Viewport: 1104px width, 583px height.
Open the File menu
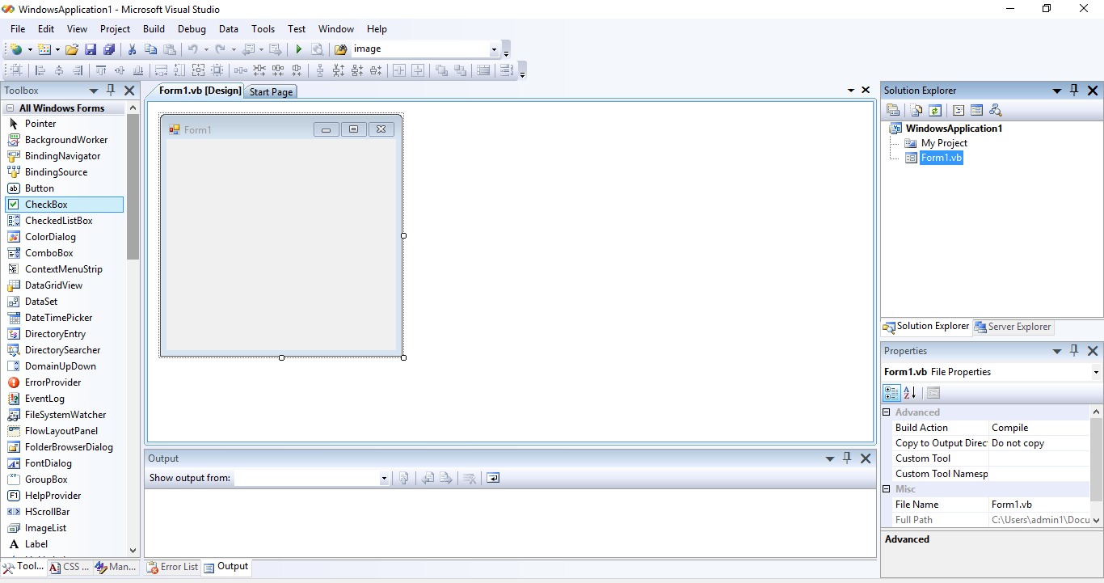point(18,29)
